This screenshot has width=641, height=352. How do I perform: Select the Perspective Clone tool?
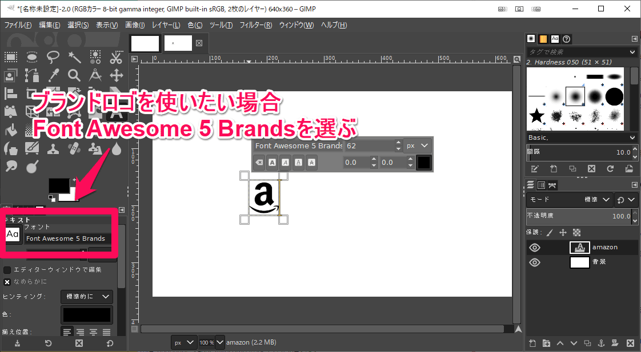pyautogui.click(x=95, y=149)
